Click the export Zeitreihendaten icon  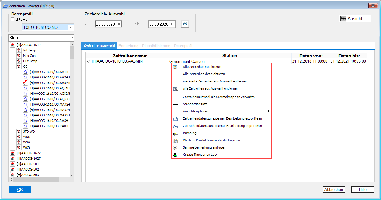point(175,118)
